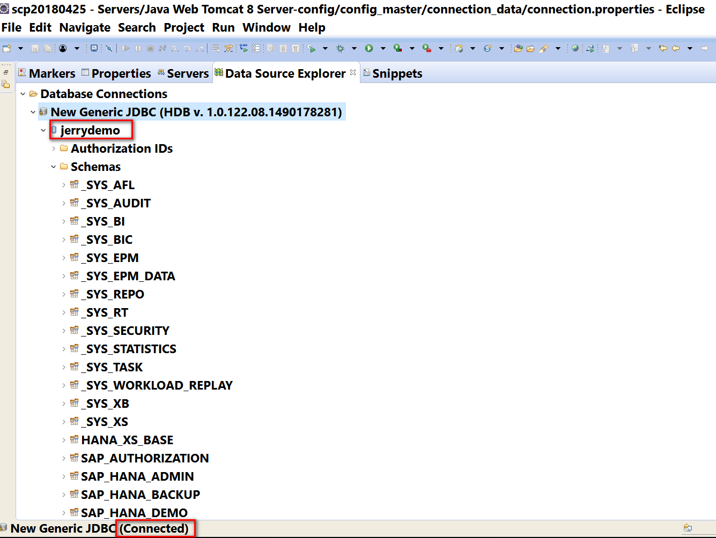Collapse the jerrydemo database node

point(43,130)
